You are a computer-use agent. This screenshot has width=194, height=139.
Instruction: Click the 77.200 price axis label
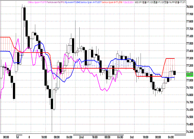pos(189,65)
